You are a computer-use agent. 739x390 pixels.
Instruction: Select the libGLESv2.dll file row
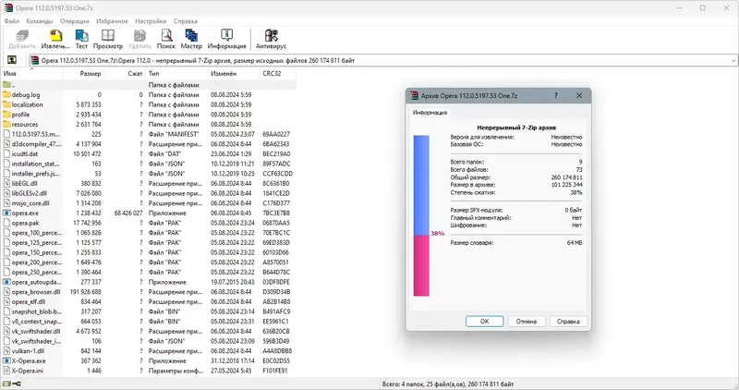pos(149,193)
